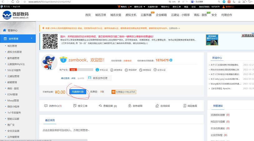Open the browser downloads arrow icon

click(x=239, y=2)
